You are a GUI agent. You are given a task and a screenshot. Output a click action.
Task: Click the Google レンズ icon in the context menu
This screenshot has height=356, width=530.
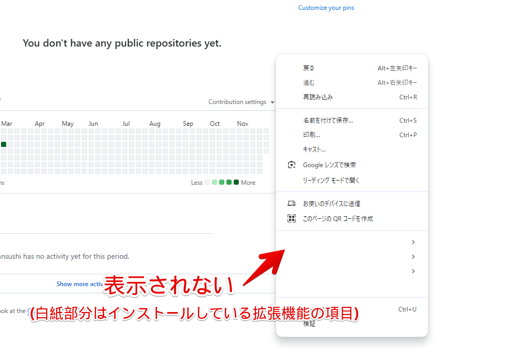[x=292, y=165]
